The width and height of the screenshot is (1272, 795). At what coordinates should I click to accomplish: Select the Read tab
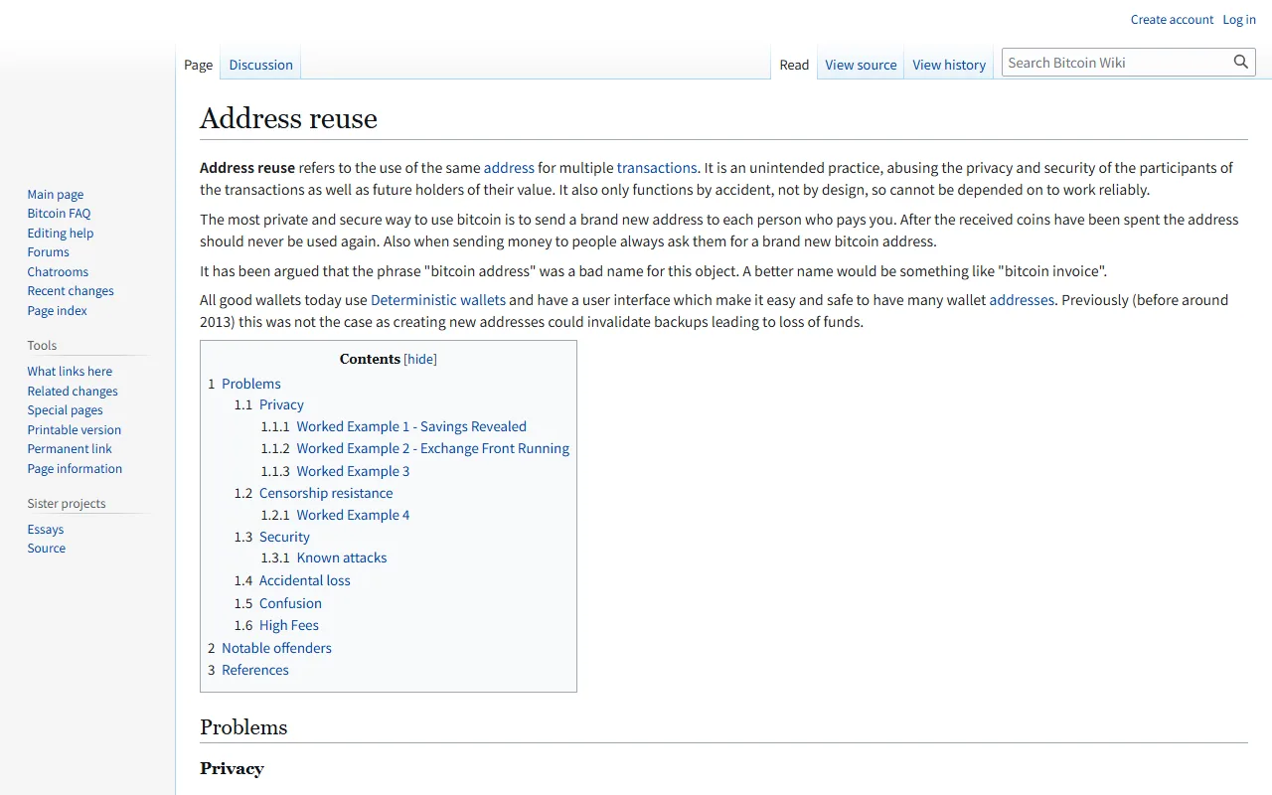coord(794,65)
